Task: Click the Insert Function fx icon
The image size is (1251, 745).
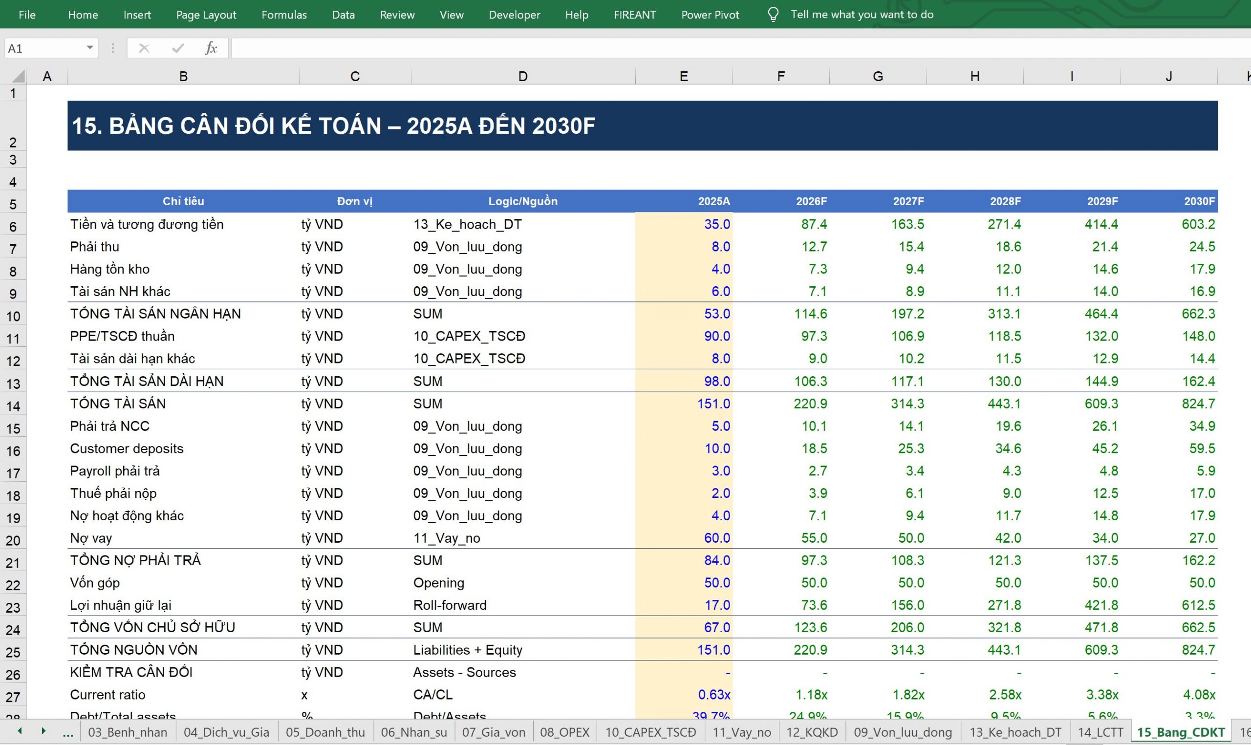Action: tap(211, 48)
